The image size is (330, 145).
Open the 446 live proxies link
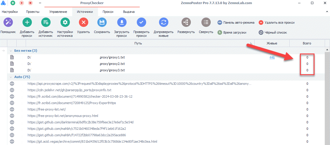[x=272, y=57]
